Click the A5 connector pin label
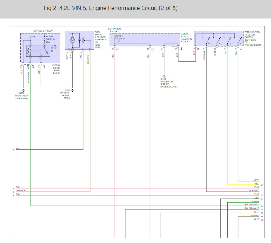This screenshot has height=243, width=271. pyautogui.click(x=148, y=49)
